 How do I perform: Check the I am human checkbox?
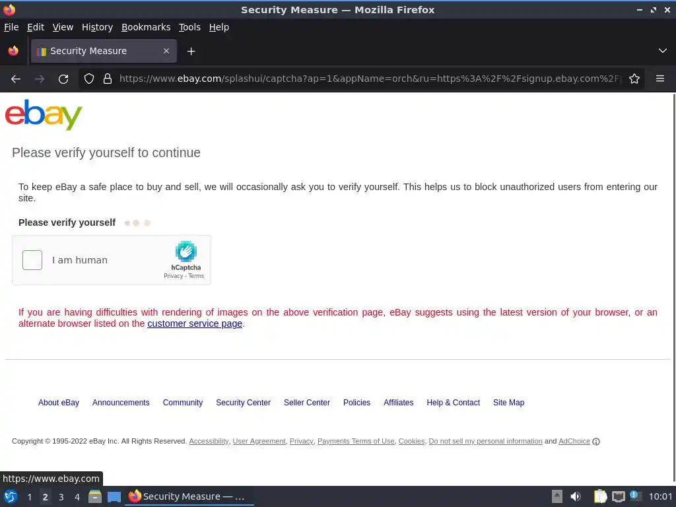[32, 260]
